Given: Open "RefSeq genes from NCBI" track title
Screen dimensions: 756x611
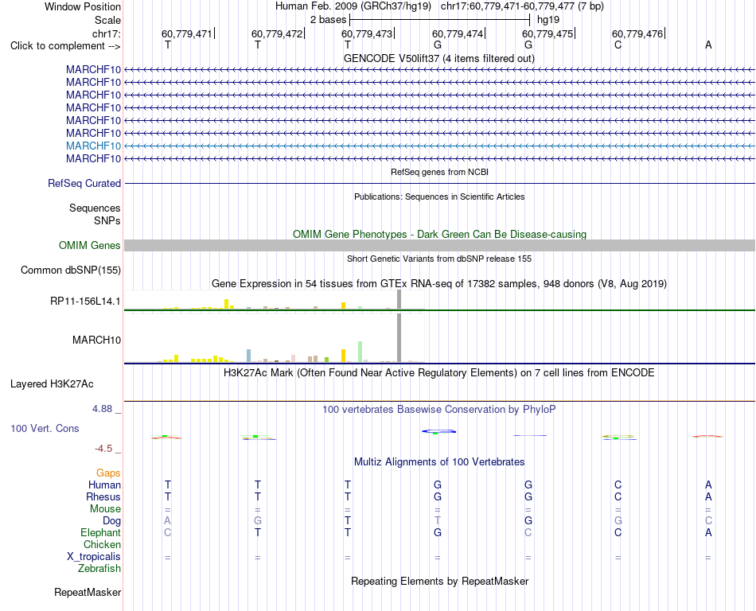Looking at the screenshot, I should coord(439,172).
